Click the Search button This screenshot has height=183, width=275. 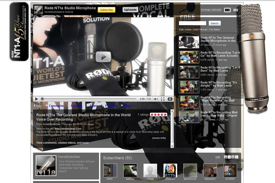214,23
